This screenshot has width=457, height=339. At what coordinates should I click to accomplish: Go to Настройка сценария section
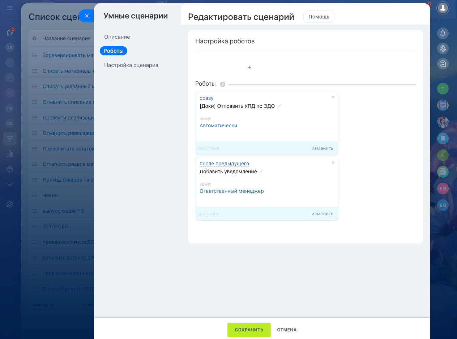point(131,65)
